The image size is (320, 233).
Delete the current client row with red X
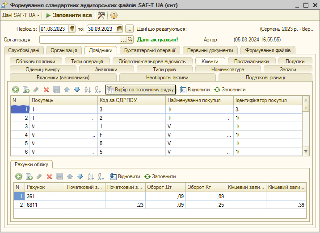pyautogui.click(x=46, y=90)
